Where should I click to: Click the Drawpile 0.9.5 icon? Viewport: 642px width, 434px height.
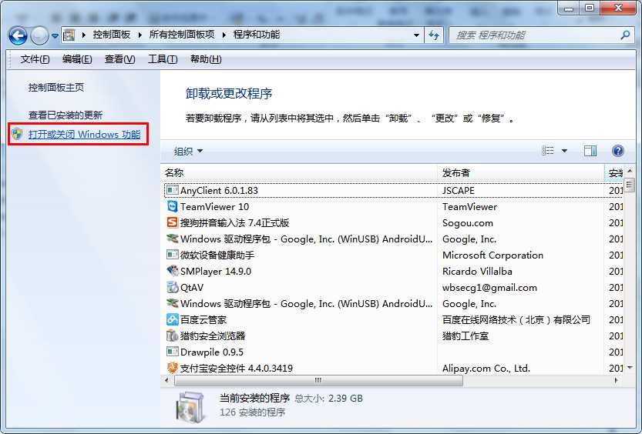(x=173, y=352)
